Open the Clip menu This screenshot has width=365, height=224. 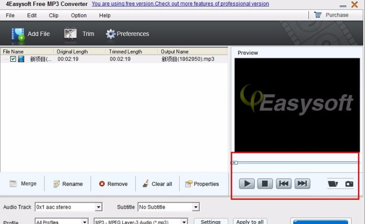54,15
